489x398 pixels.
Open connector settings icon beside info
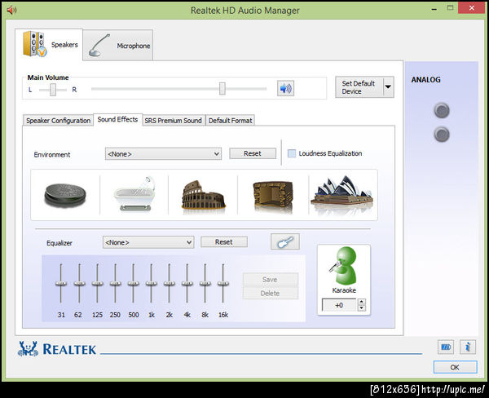446,347
